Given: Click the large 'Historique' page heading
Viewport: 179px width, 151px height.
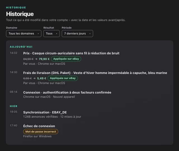Looking at the screenshot, I should (20, 14).
